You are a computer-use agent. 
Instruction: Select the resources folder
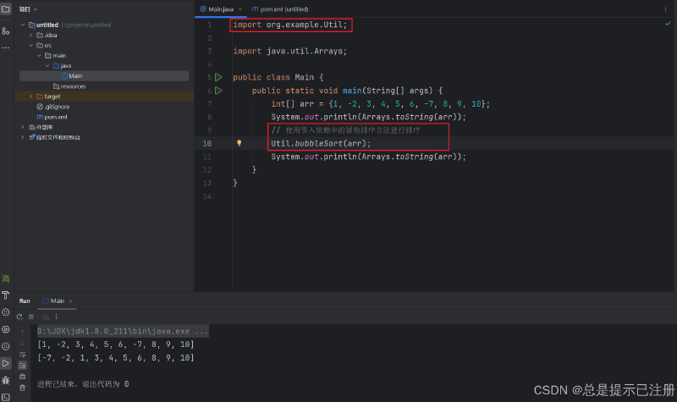tap(69, 86)
